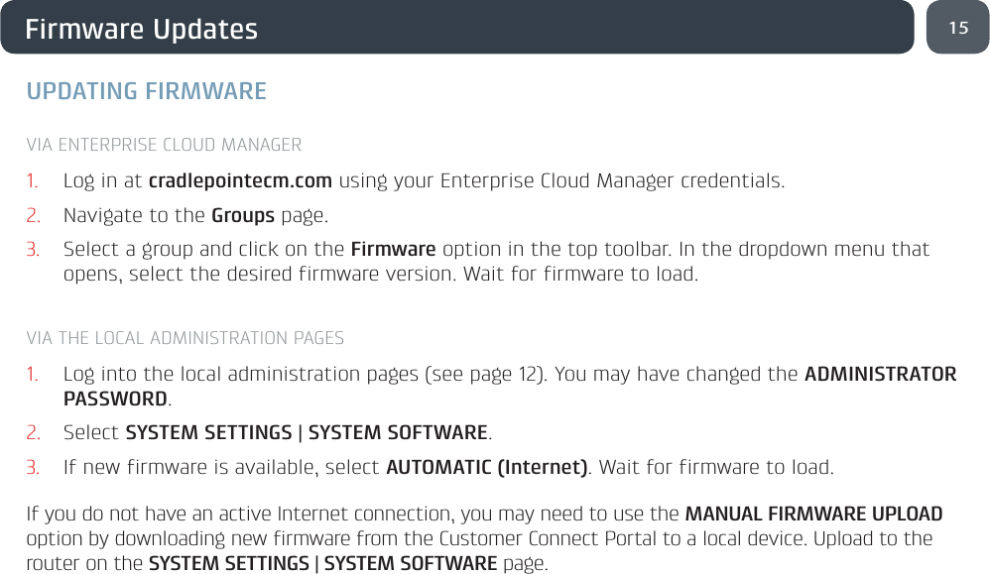Click the page number 15 badge

point(958,27)
